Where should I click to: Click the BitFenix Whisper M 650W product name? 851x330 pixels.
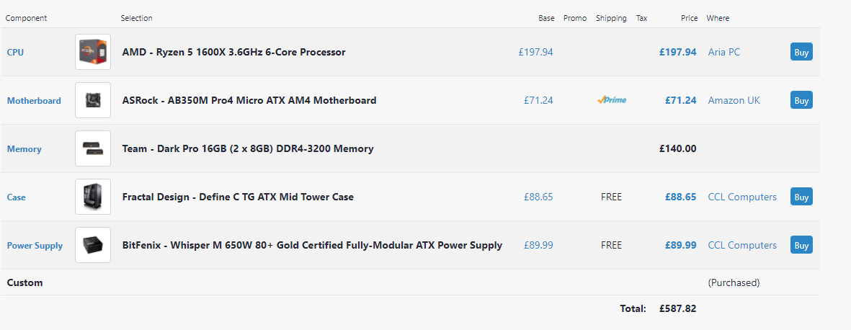tap(312, 245)
